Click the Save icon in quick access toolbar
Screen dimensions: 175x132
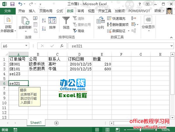click(x=12, y=4)
